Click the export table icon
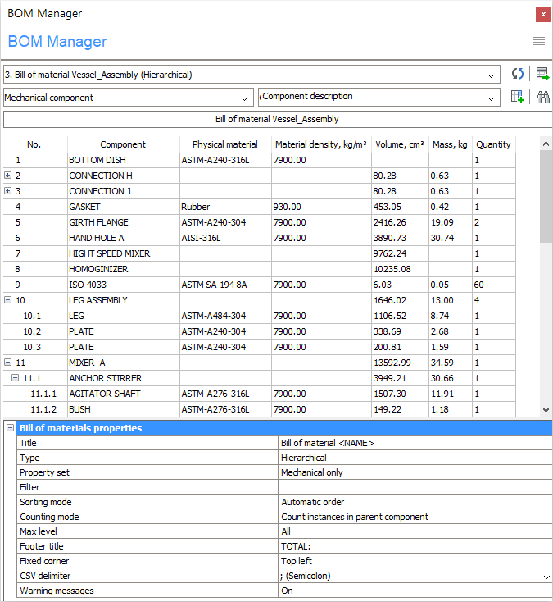 click(542, 74)
